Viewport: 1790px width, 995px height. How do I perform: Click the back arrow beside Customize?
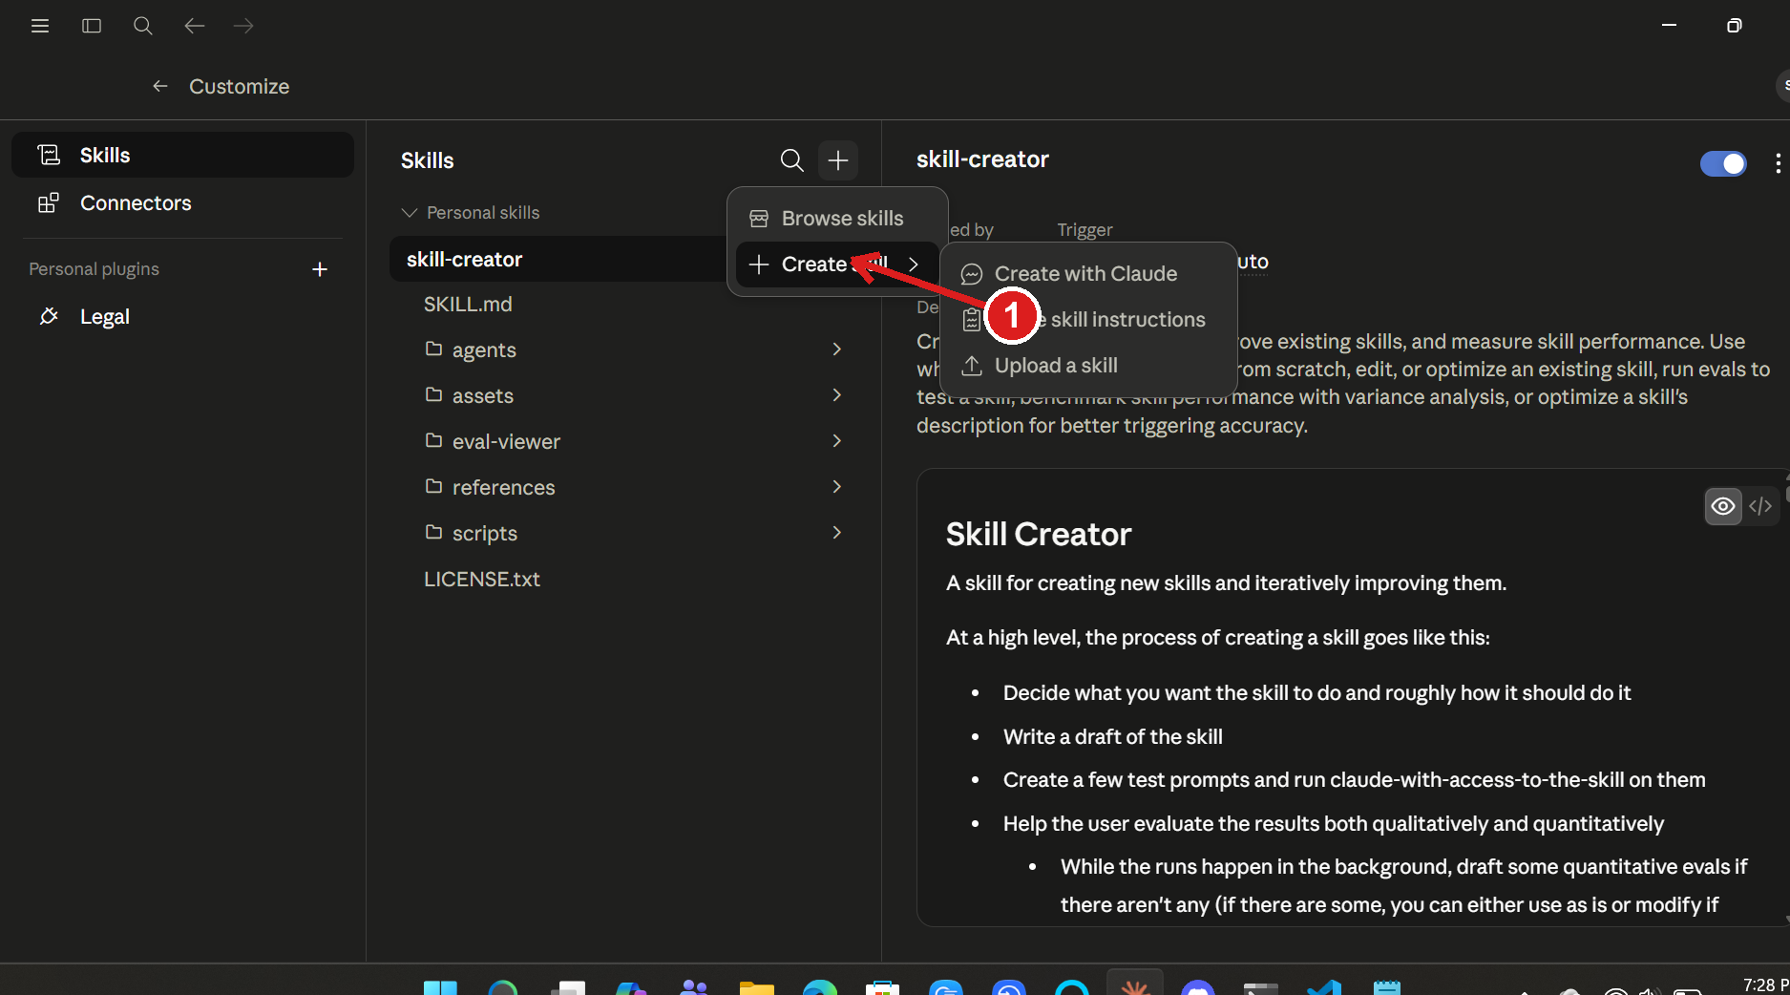pos(160,86)
